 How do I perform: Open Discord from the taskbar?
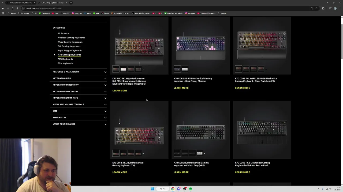pos(179,189)
